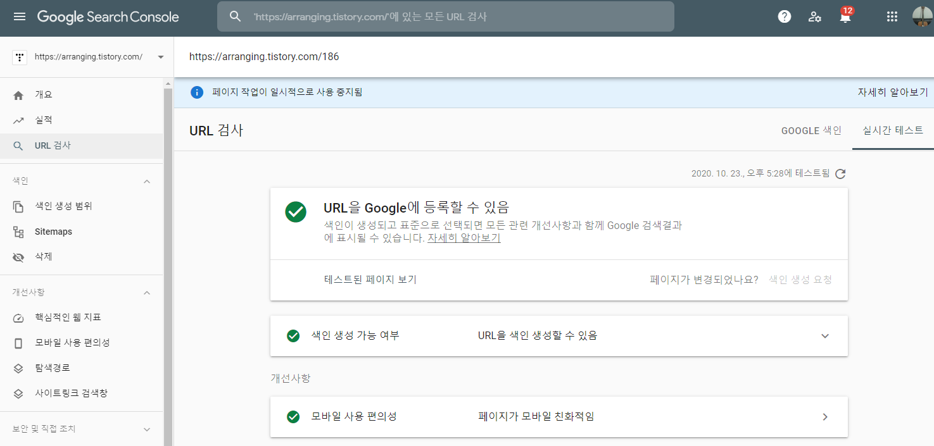This screenshot has height=446, width=934.
Task: Click green check beside URL을 Google에 등록
Action: (296, 212)
